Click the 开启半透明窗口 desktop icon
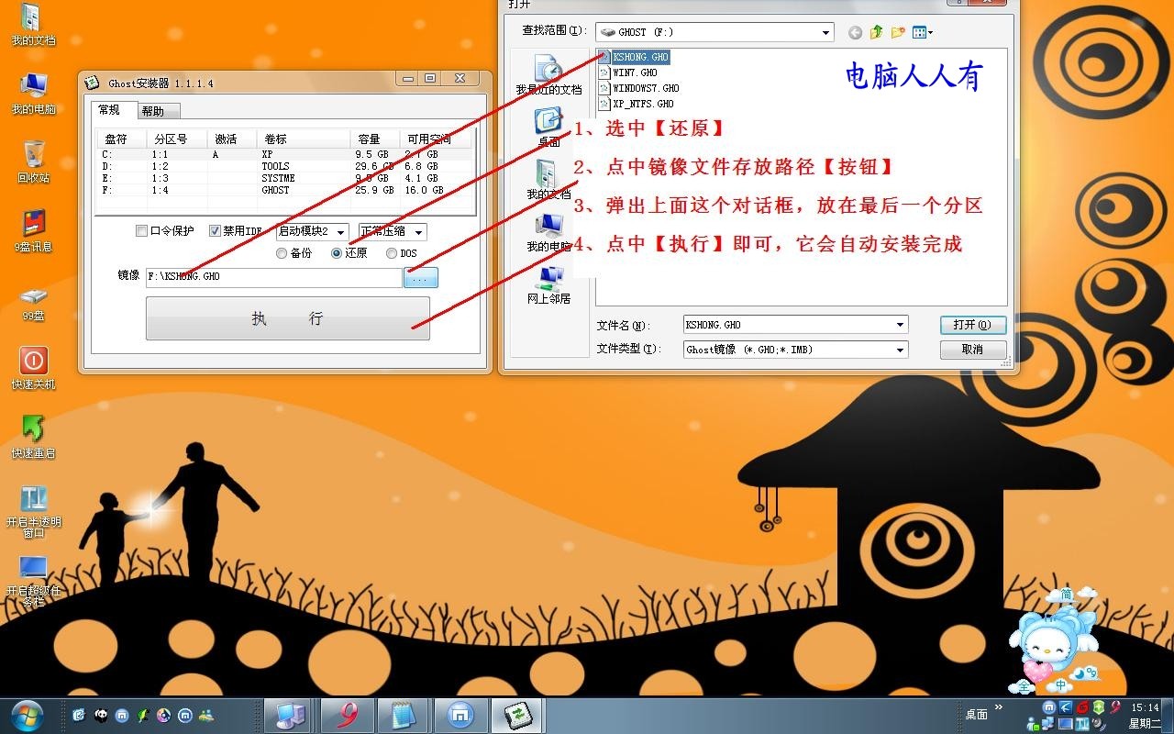This screenshot has width=1174, height=734. point(33,512)
